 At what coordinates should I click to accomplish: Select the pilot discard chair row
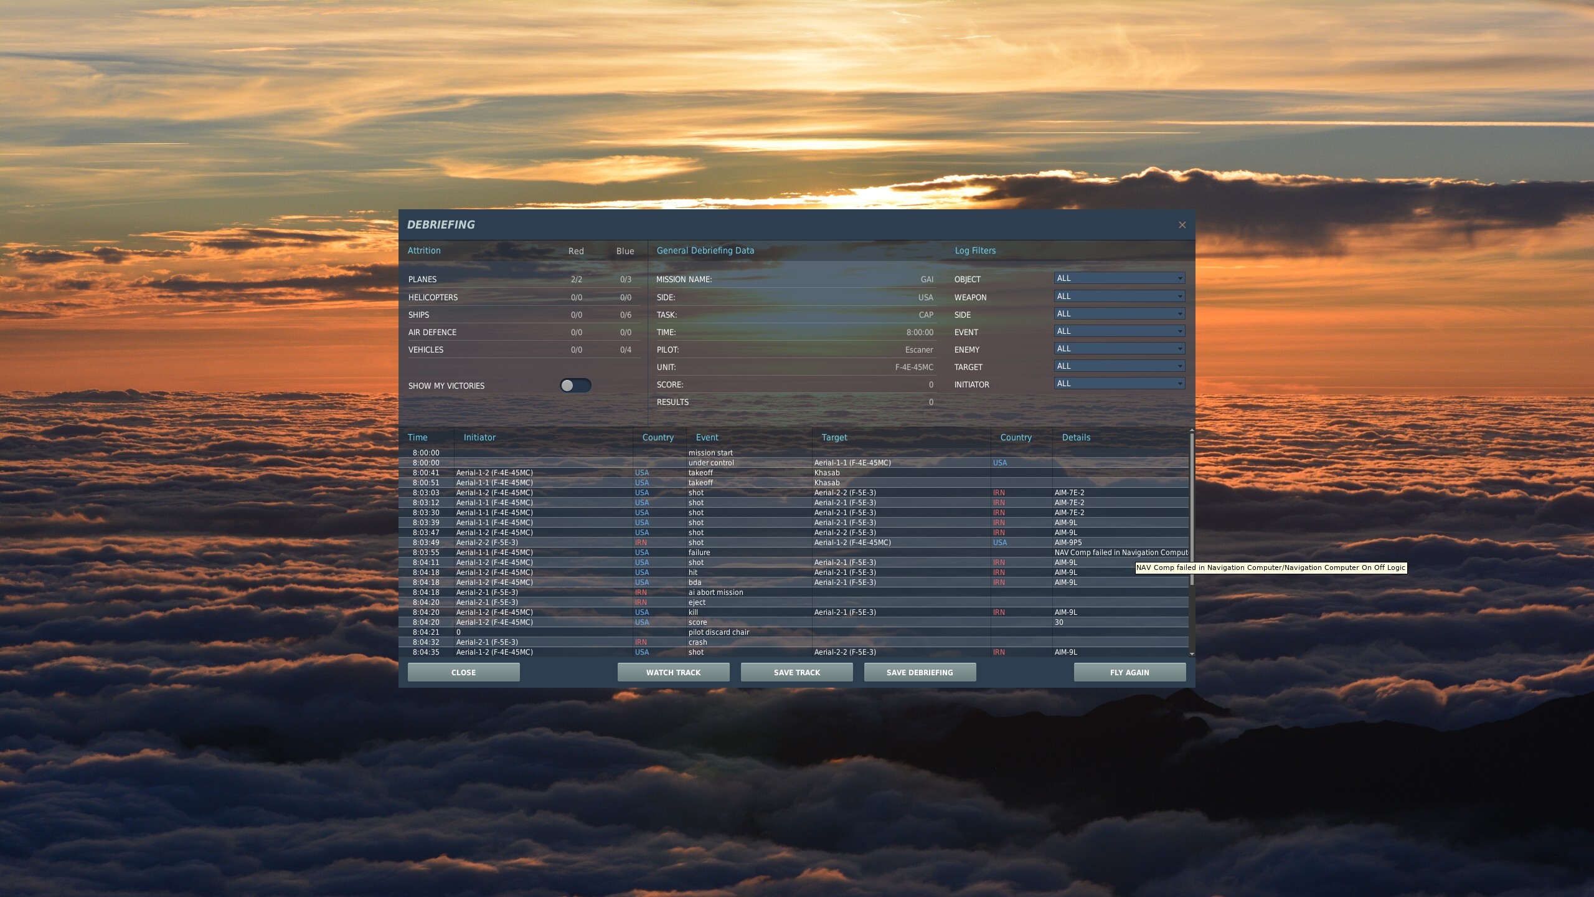coord(794,632)
